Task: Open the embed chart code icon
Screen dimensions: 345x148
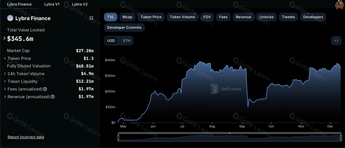Action: click(336, 40)
